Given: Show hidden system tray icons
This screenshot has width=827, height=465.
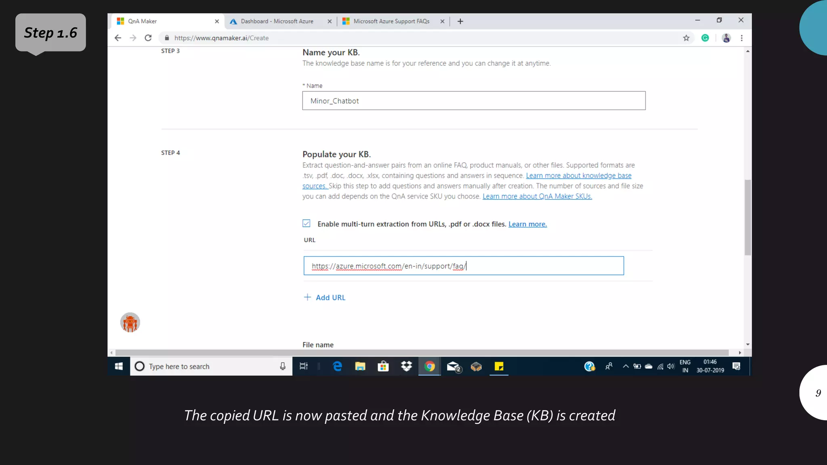Looking at the screenshot, I should [x=625, y=366].
